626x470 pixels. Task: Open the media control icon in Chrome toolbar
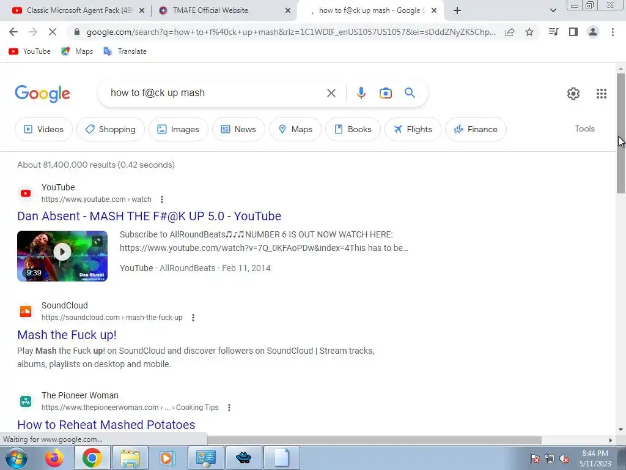(x=553, y=32)
